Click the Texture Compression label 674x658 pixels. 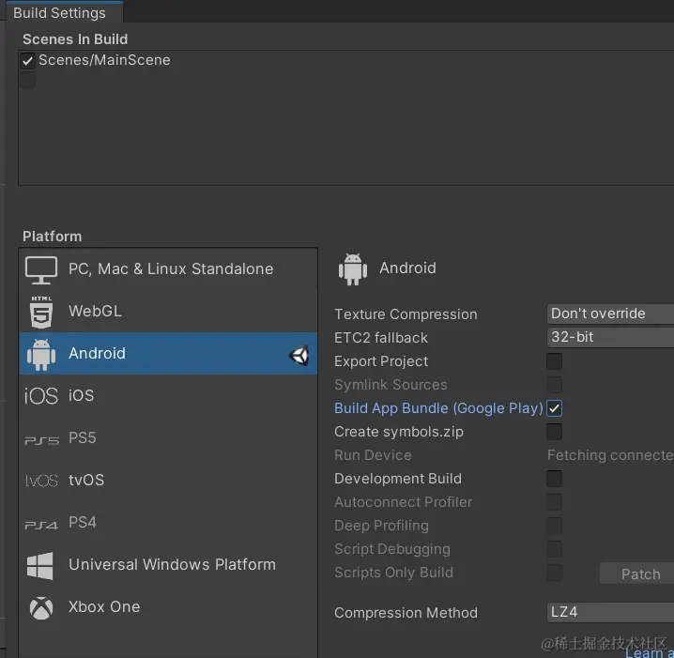coord(406,314)
